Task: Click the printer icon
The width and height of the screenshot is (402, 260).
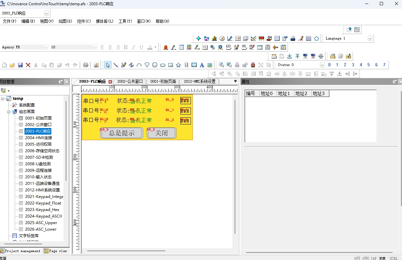Action: 86,65
